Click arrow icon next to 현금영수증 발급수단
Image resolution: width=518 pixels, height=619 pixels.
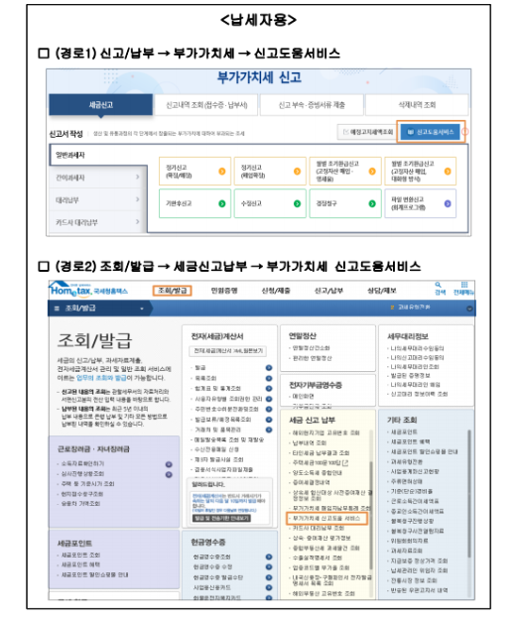pos(269,577)
